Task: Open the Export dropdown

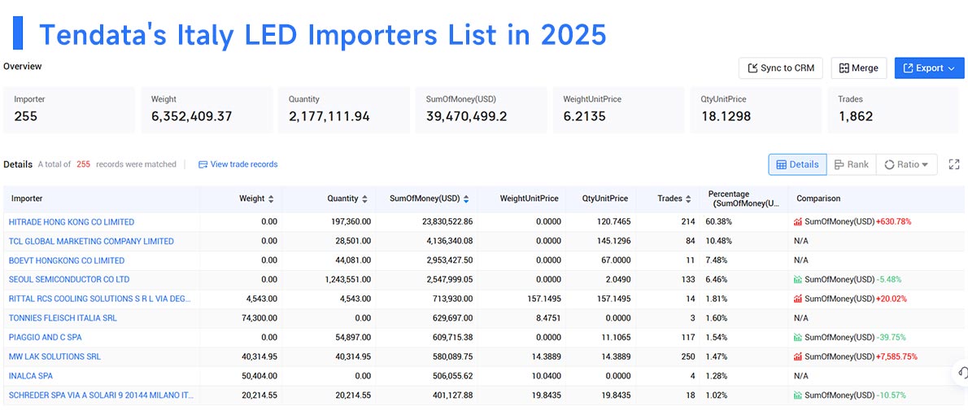Action: (x=929, y=68)
